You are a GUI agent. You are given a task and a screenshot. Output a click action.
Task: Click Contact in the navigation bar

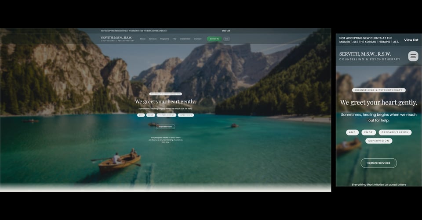click(198, 39)
